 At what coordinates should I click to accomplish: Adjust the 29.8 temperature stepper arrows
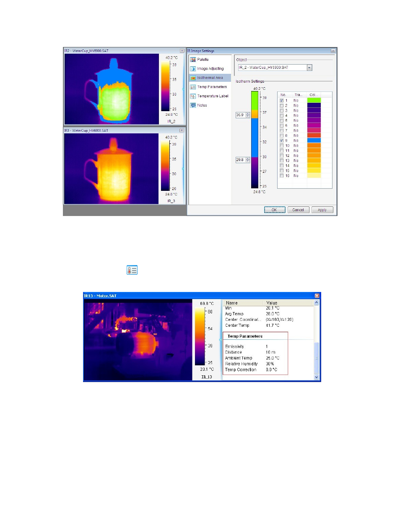coord(248,160)
